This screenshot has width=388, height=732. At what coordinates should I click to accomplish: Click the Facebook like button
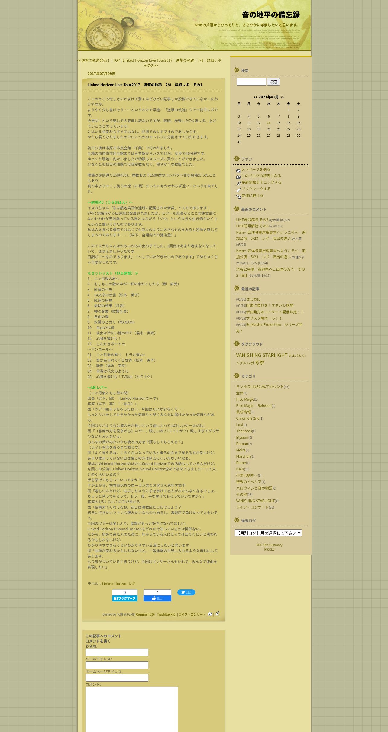point(157,598)
